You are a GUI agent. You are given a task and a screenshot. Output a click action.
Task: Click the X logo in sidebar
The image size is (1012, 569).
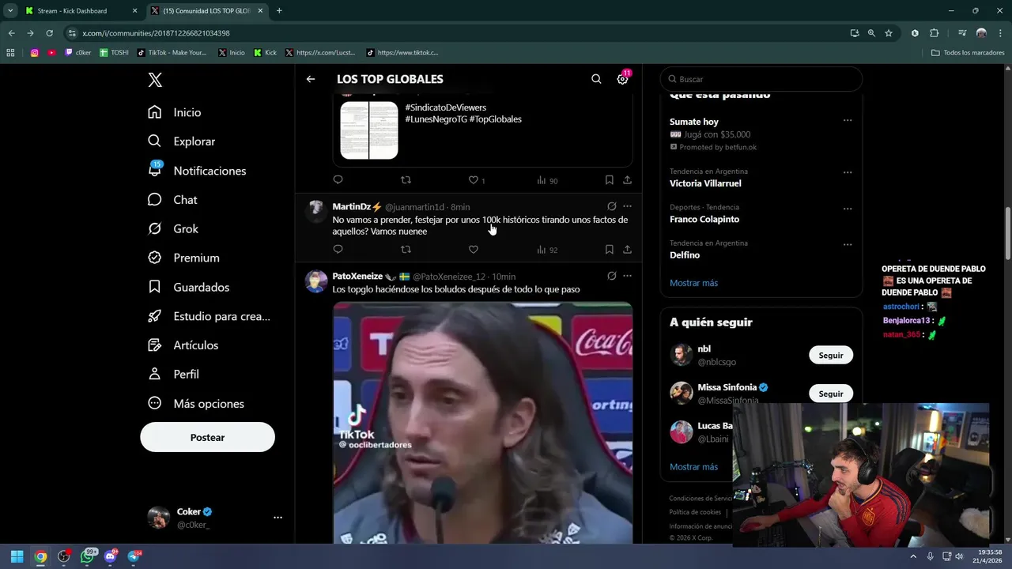(155, 80)
